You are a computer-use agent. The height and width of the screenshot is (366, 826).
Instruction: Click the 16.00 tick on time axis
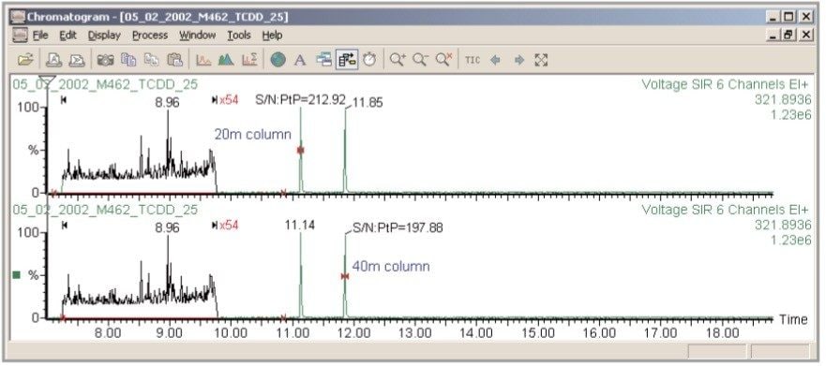pyautogui.click(x=599, y=333)
